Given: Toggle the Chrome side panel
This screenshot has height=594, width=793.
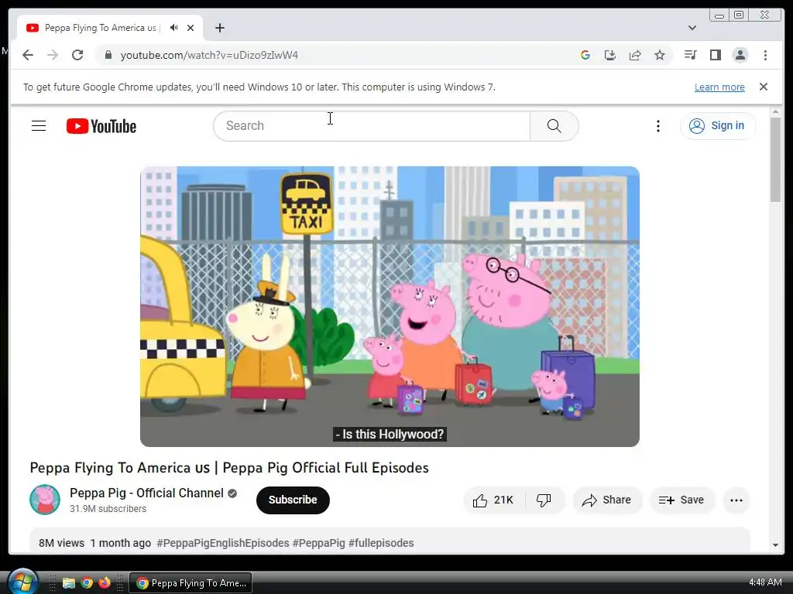Looking at the screenshot, I should coord(715,55).
